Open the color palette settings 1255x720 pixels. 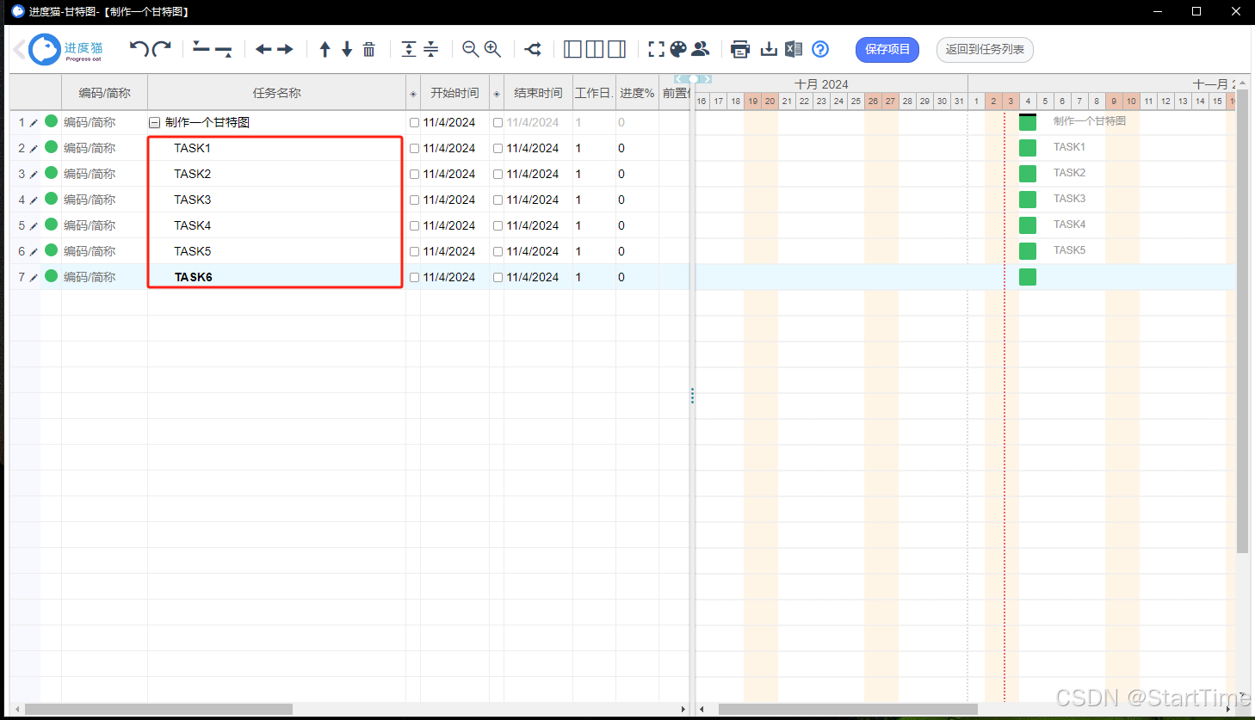tap(678, 49)
